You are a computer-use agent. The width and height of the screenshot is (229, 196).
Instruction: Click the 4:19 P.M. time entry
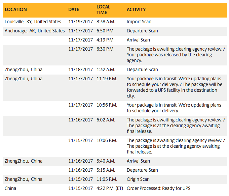tap(105, 40)
